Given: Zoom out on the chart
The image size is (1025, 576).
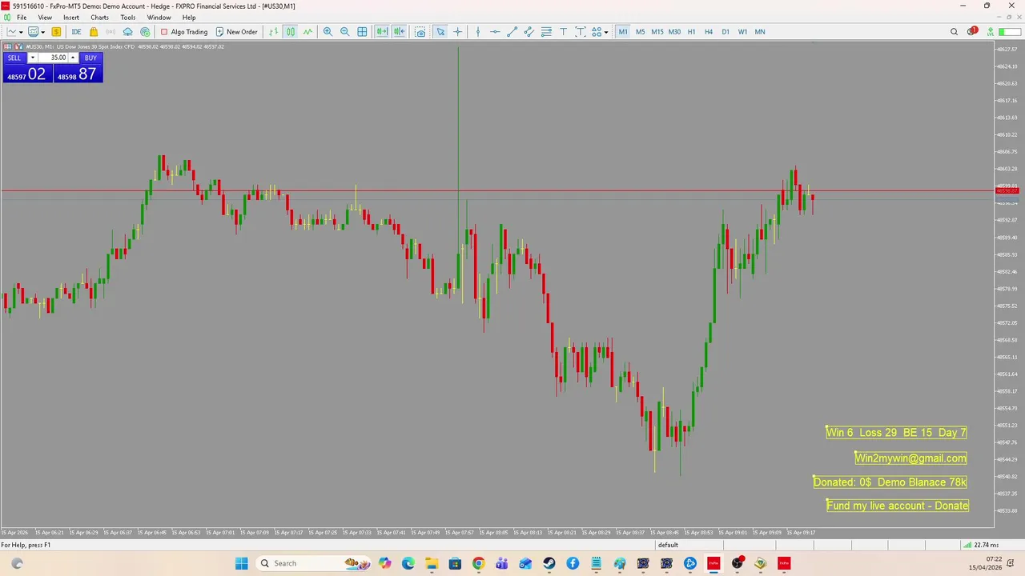Looking at the screenshot, I should [x=345, y=32].
